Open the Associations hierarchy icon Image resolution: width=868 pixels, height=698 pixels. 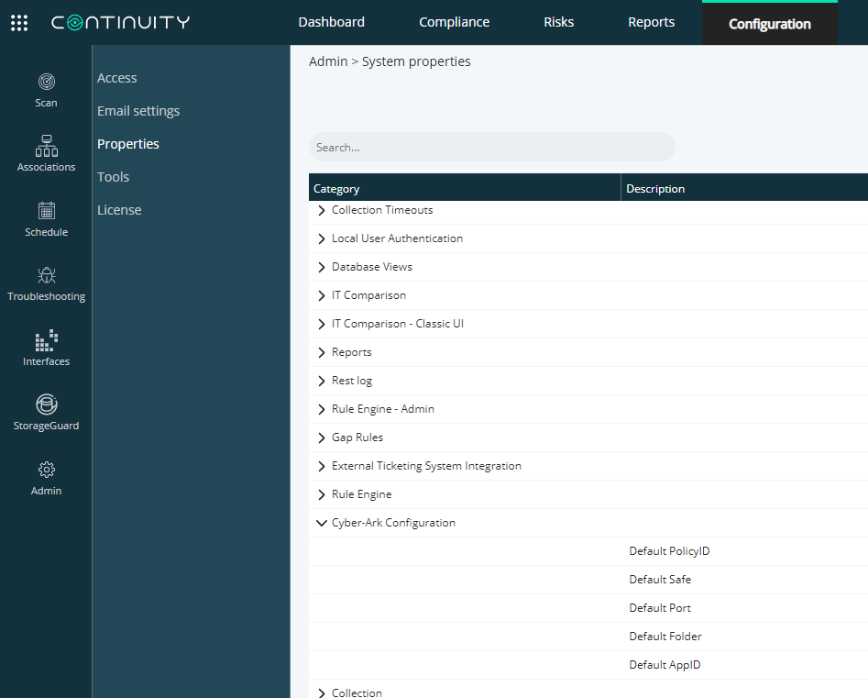pyautogui.click(x=47, y=146)
